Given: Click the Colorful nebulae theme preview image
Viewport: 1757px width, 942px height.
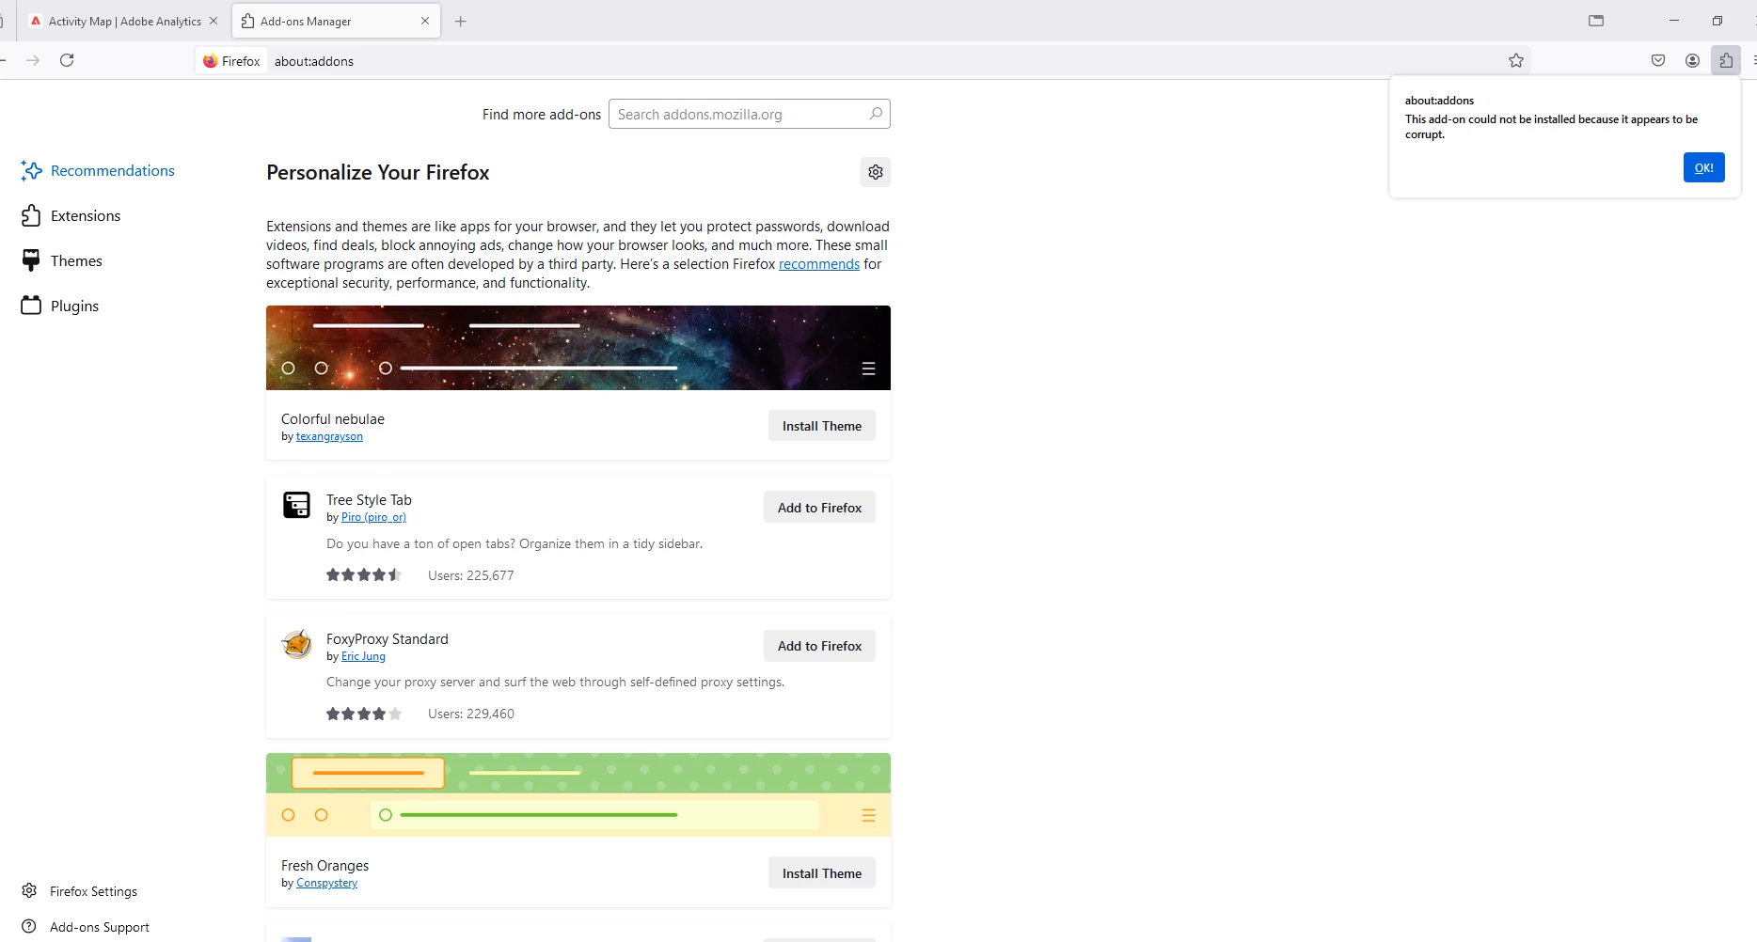Looking at the screenshot, I should [x=578, y=348].
